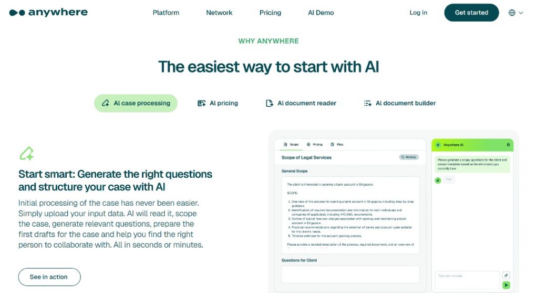
Task: Click the Files tab icon in preview
Action: (332, 145)
